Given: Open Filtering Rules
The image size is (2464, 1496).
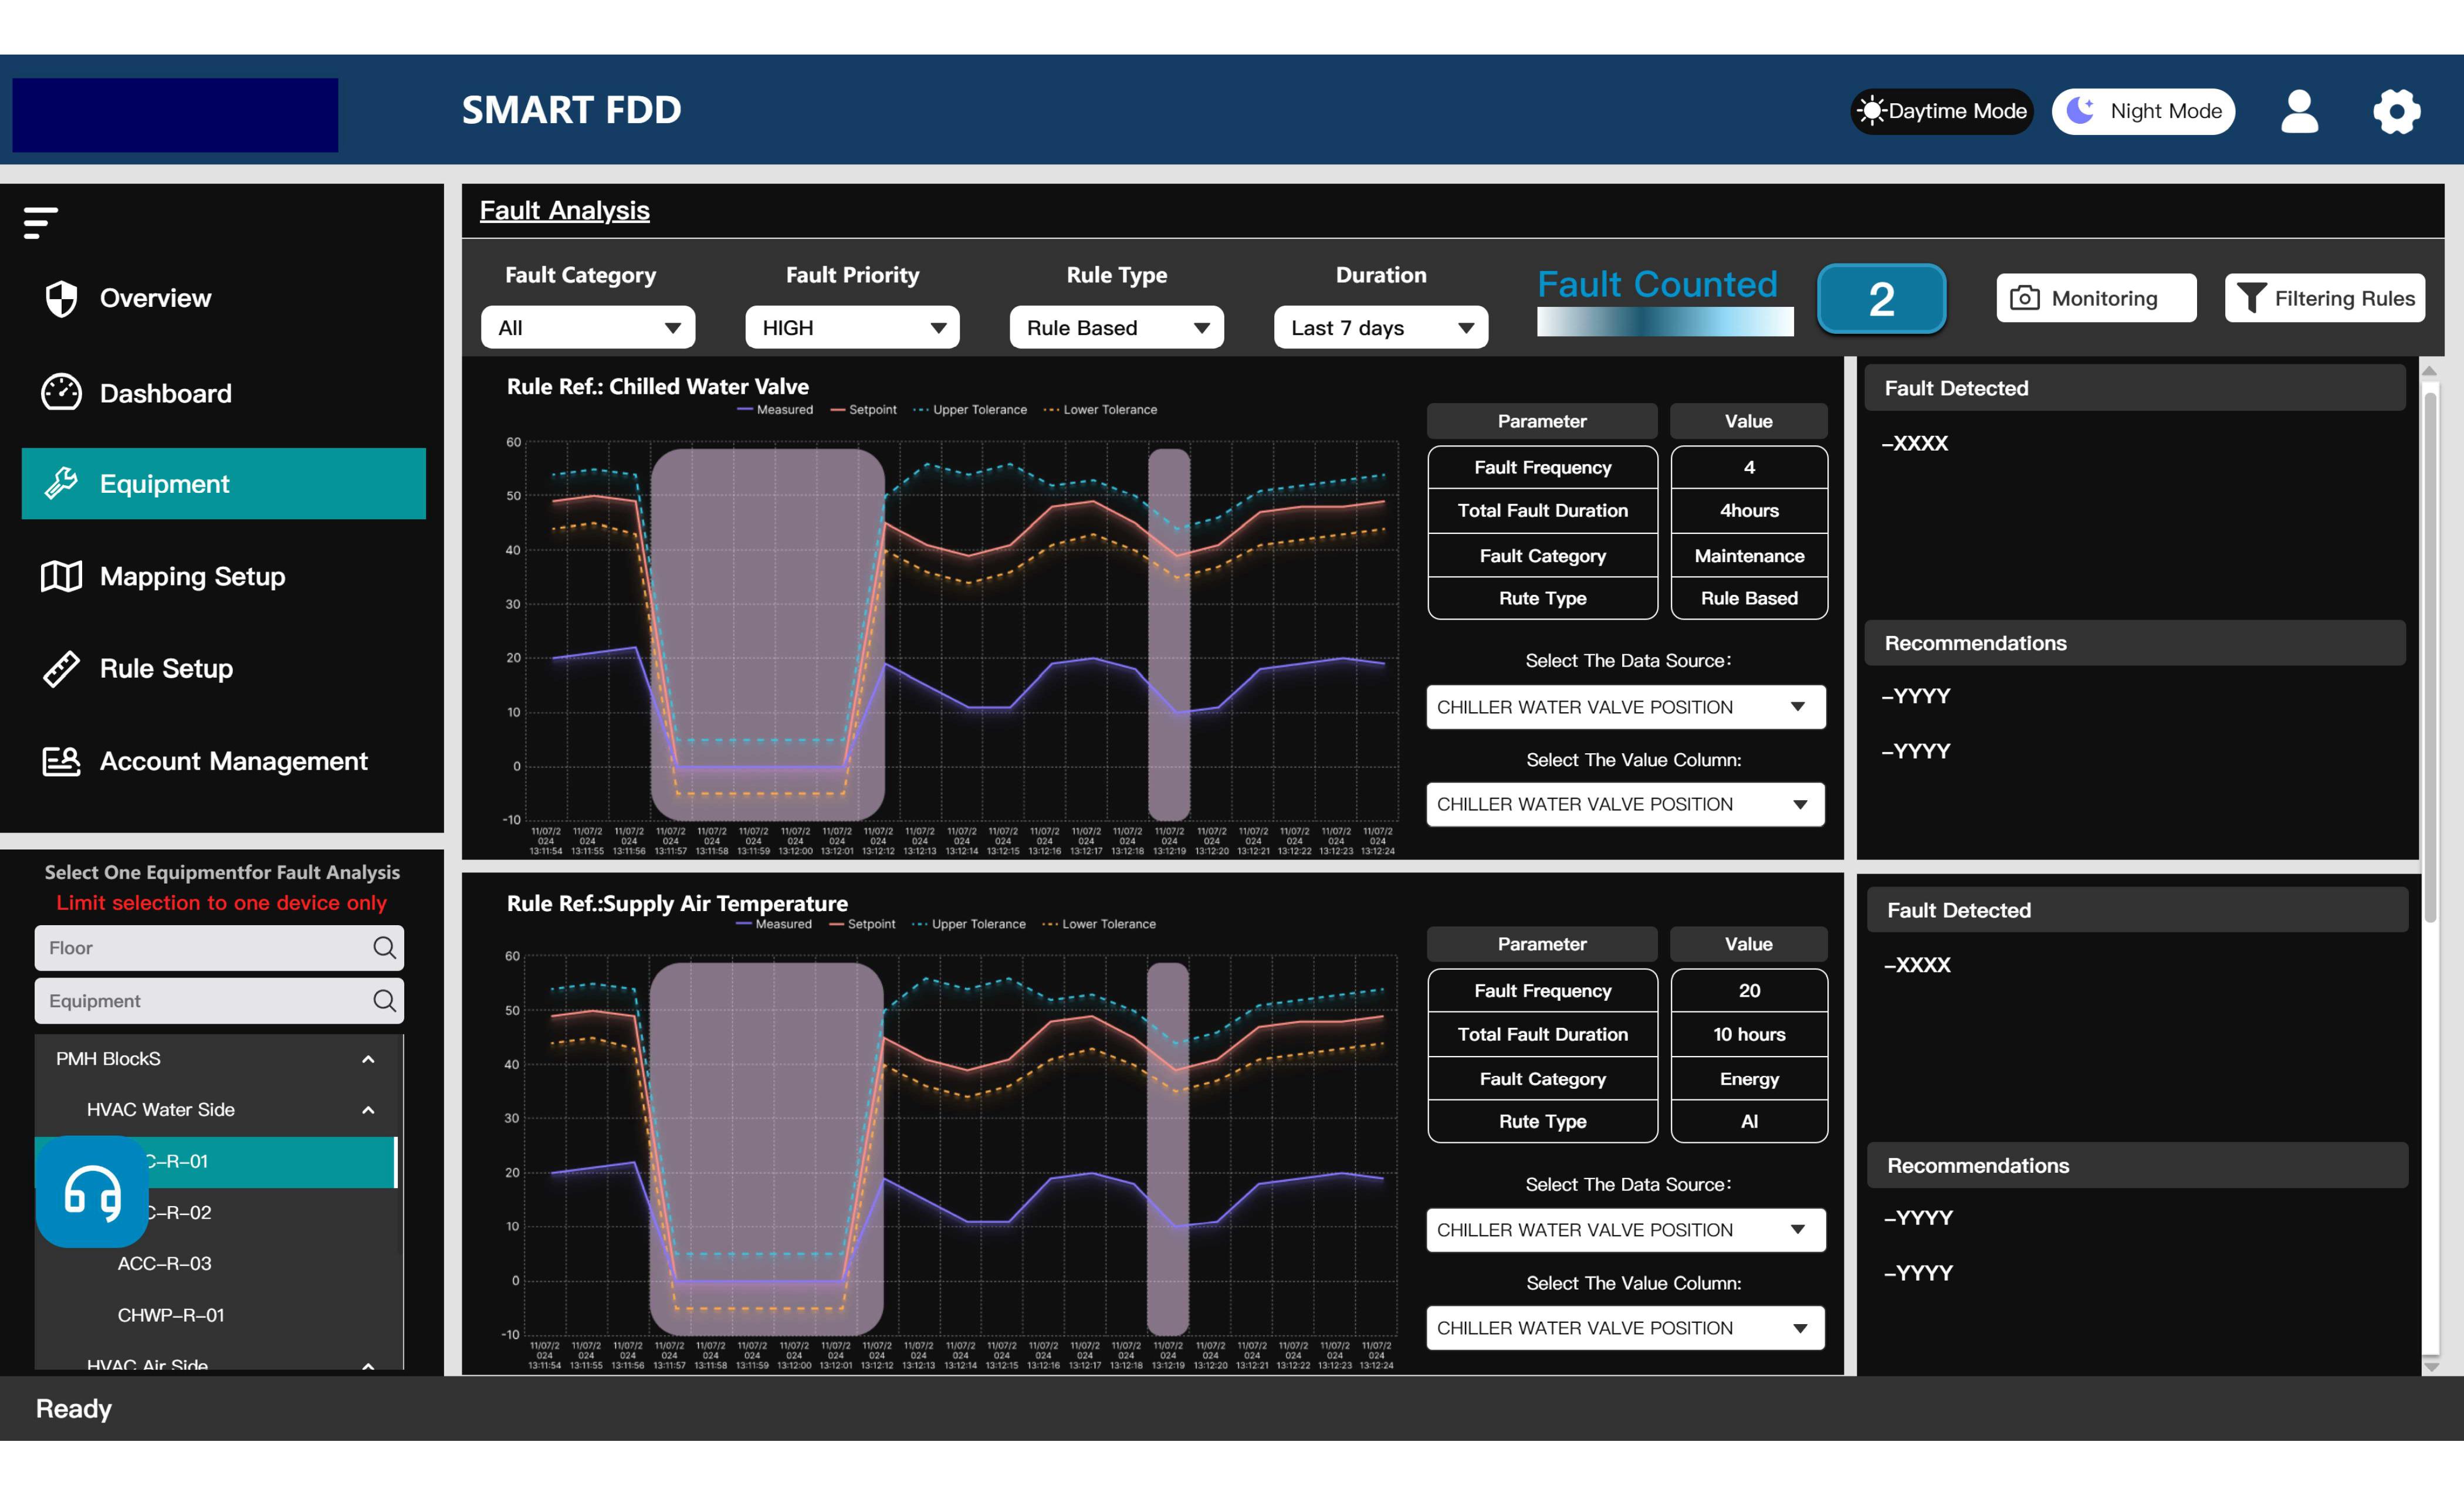Looking at the screenshot, I should pyautogui.click(x=2324, y=297).
